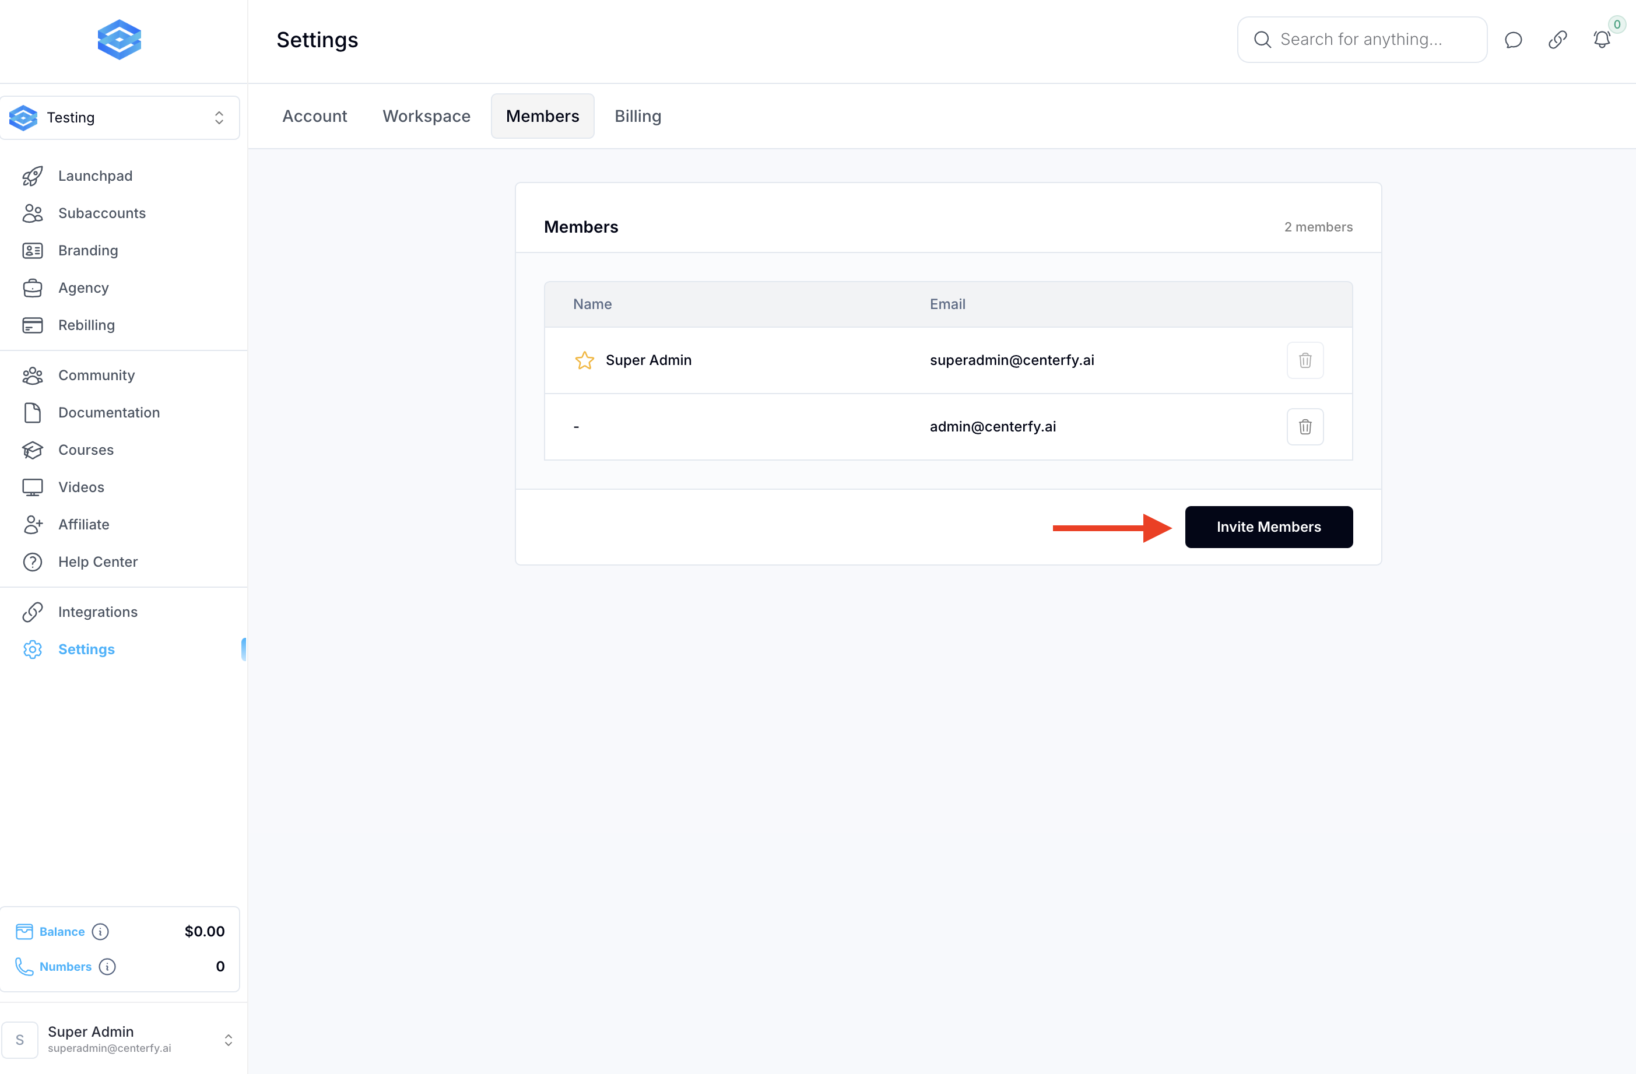Delete the Super Admin member row
This screenshot has width=1636, height=1074.
pos(1305,360)
